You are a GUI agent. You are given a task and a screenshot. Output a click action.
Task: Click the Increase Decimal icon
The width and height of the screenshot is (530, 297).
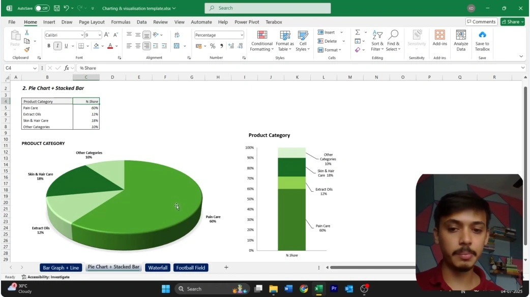(231, 46)
